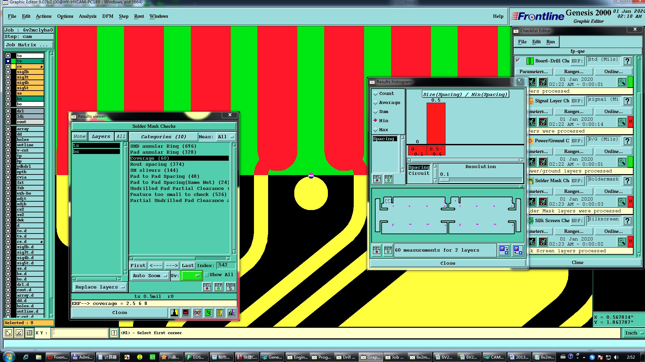Click Close button in Results viewer

(120, 313)
